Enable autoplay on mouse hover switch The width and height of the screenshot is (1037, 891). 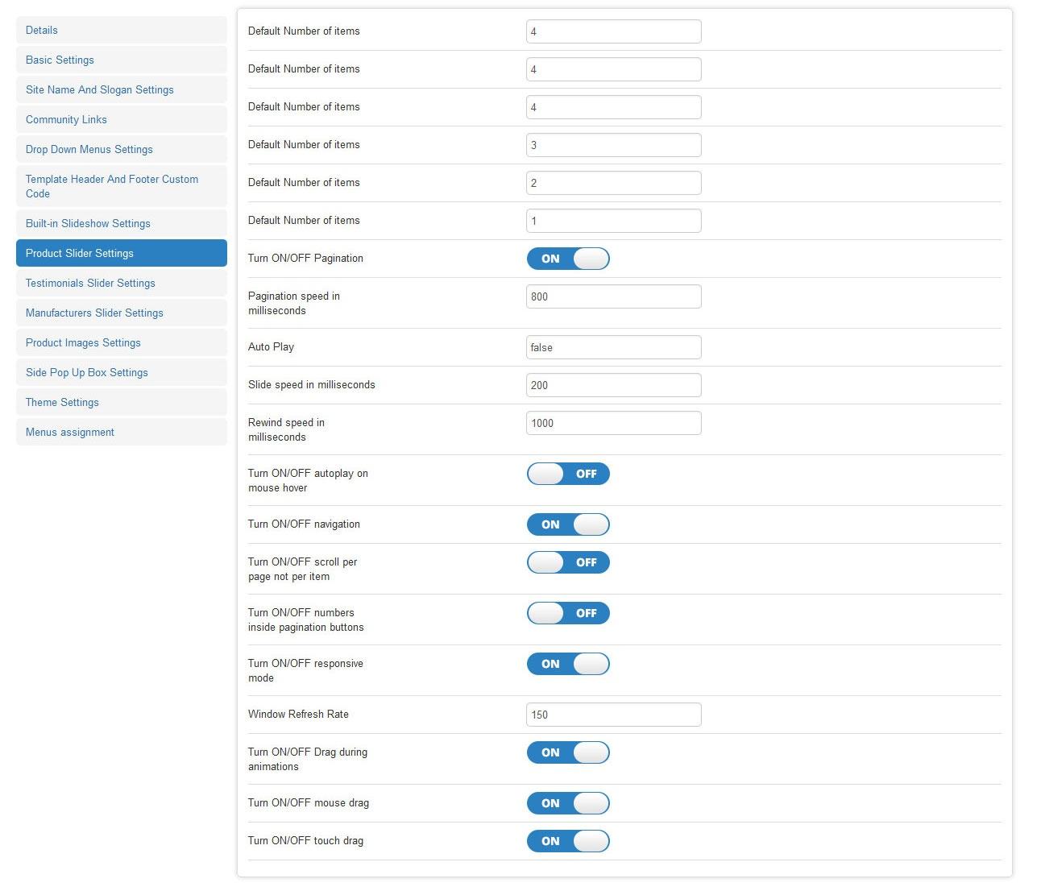pyautogui.click(x=568, y=474)
